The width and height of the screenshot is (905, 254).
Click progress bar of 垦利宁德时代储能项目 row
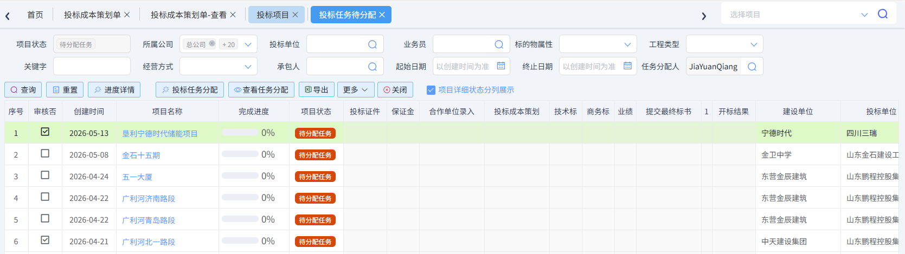click(240, 132)
